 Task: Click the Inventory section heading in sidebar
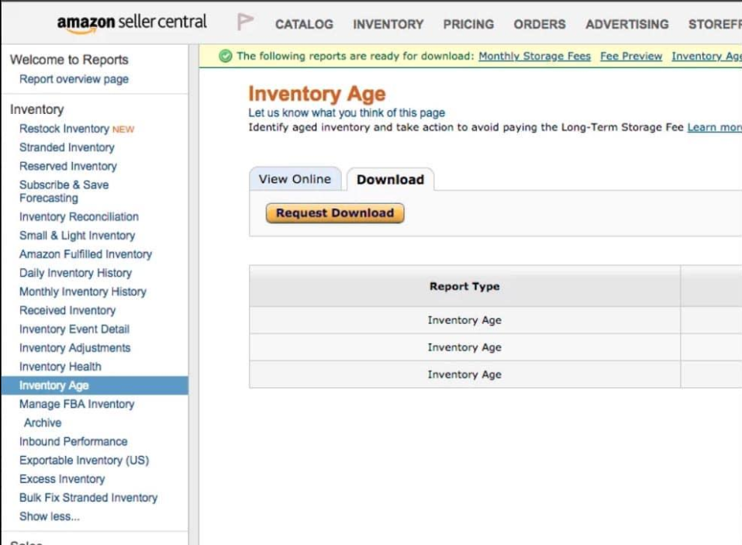[37, 109]
